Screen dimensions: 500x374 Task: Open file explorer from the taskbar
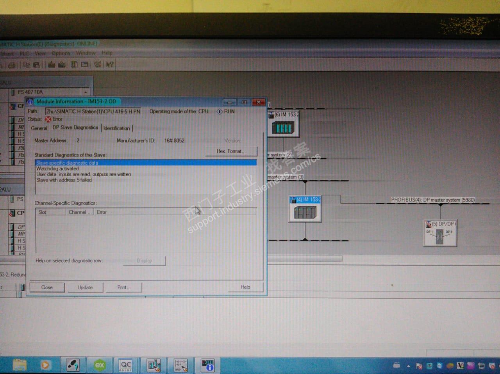(20, 365)
